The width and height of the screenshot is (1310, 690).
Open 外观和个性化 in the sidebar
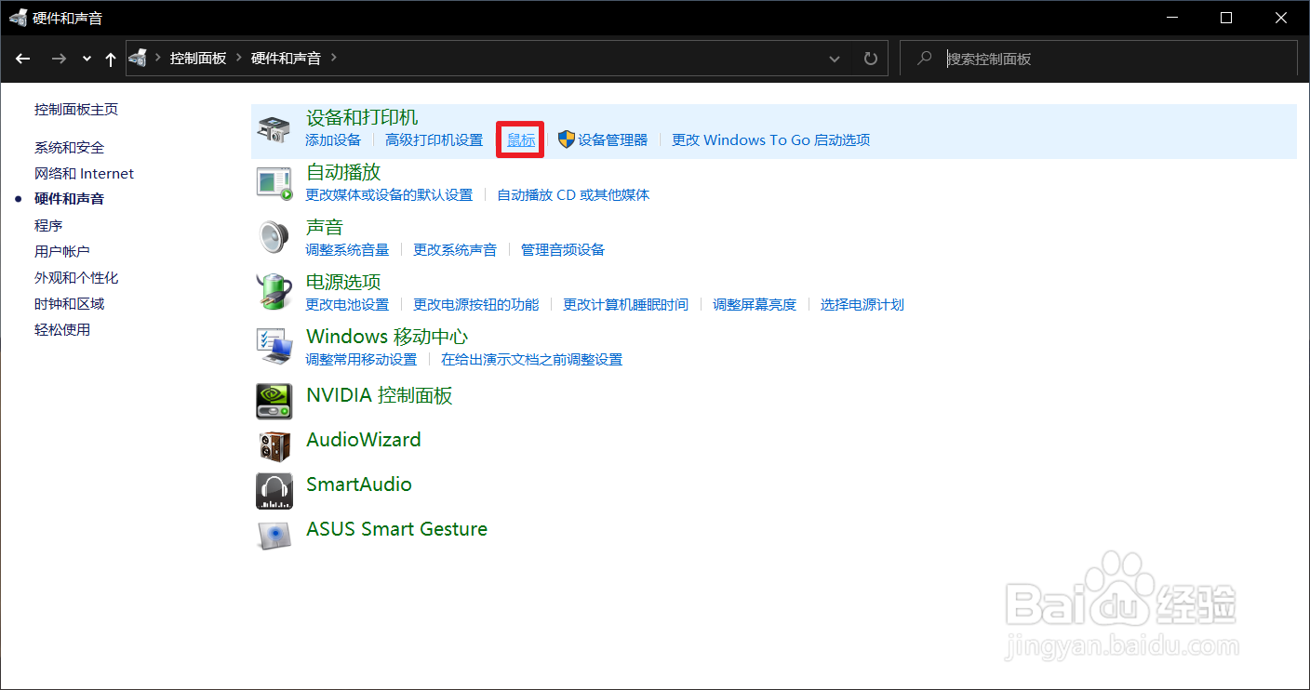[76, 278]
